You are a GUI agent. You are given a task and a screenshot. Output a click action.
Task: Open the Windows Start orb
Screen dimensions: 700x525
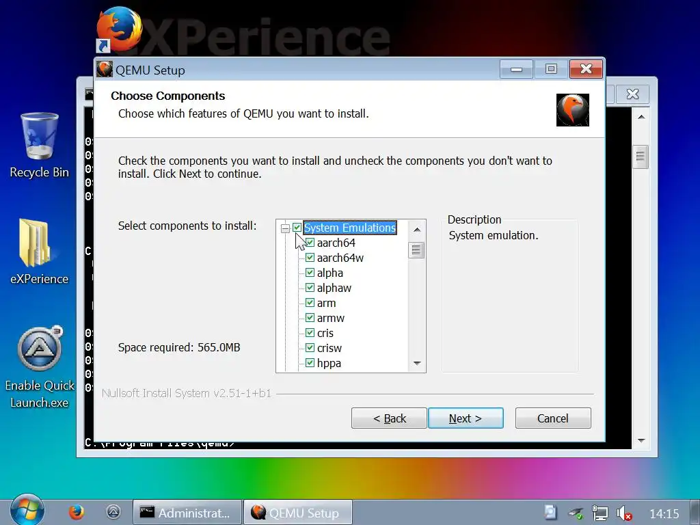click(27, 511)
